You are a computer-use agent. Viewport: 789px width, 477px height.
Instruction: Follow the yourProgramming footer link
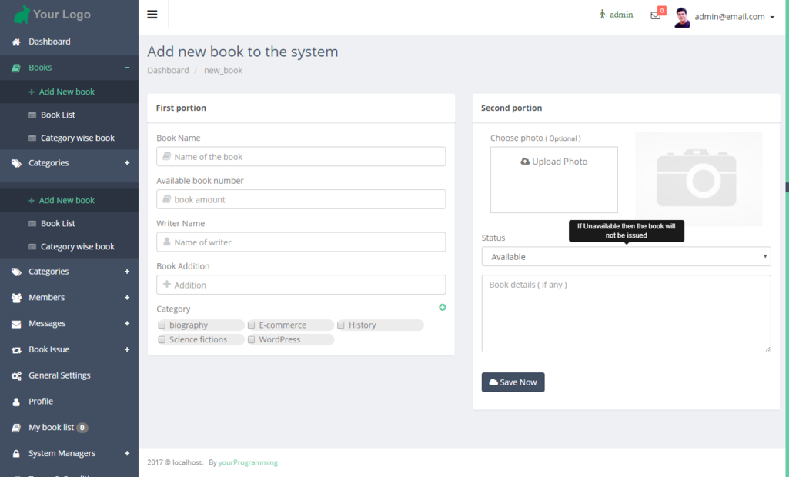coord(248,463)
